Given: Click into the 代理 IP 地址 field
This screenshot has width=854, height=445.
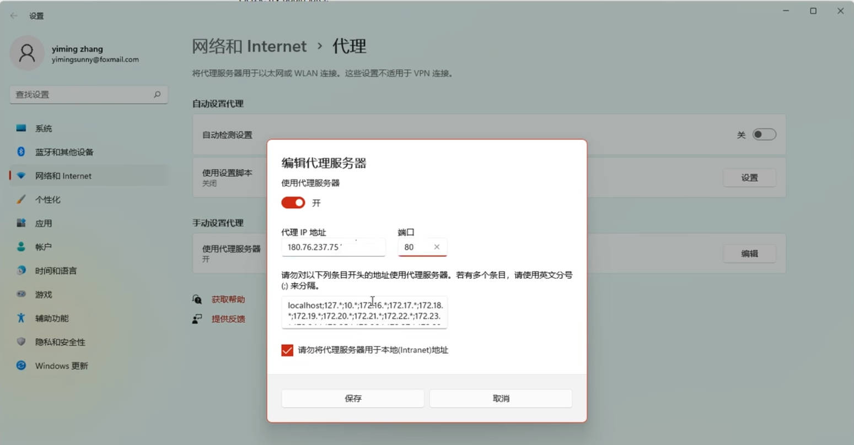Looking at the screenshot, I should tap(333, 247).
